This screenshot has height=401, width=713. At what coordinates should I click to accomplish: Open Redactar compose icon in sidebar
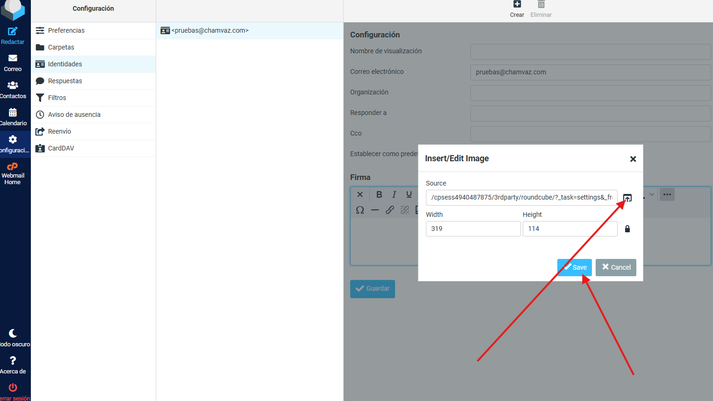coord(13,36)
